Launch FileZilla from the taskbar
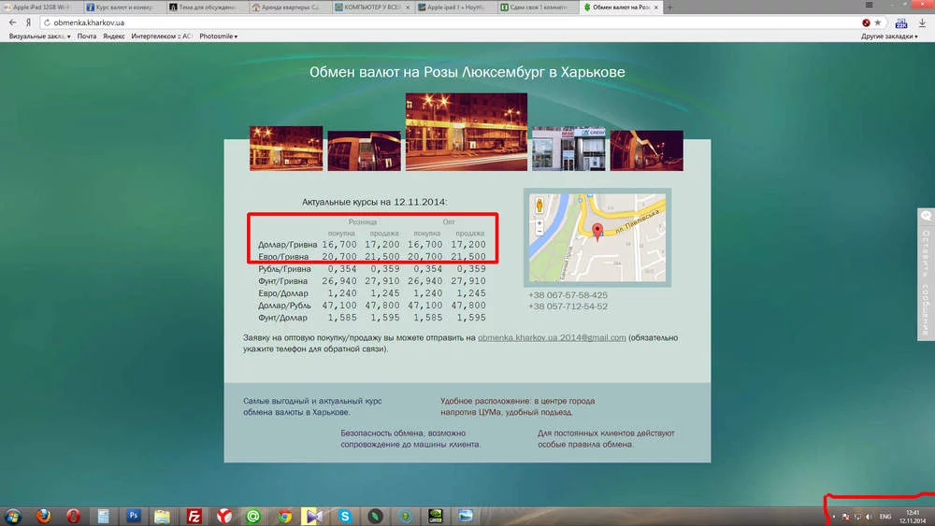 194,516
